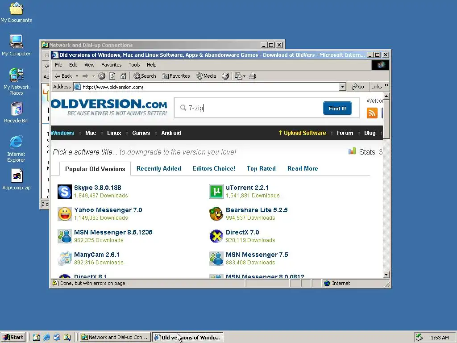457x343 pixels.
Task: Click the Back arrow in Internet Explorer
Action: [x=63, y=76]
